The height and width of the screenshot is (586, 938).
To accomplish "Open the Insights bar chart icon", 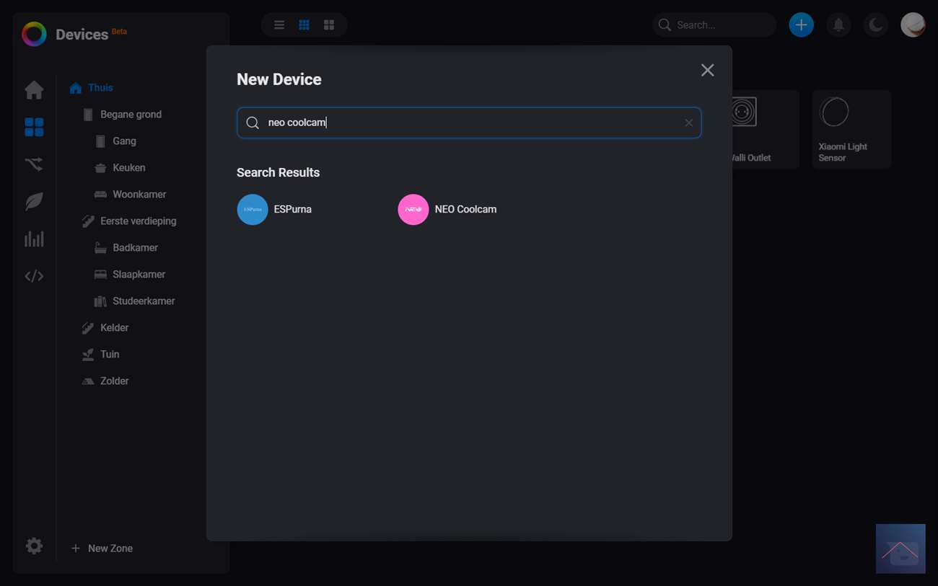I will [x=34, y=239].
